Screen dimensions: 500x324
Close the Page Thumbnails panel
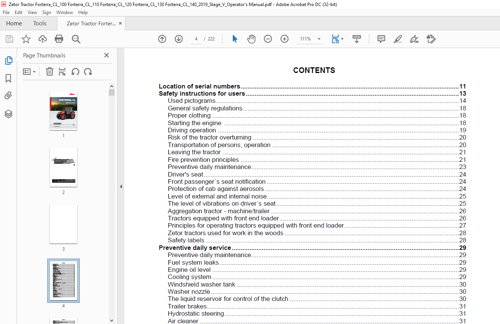(107, 55)
